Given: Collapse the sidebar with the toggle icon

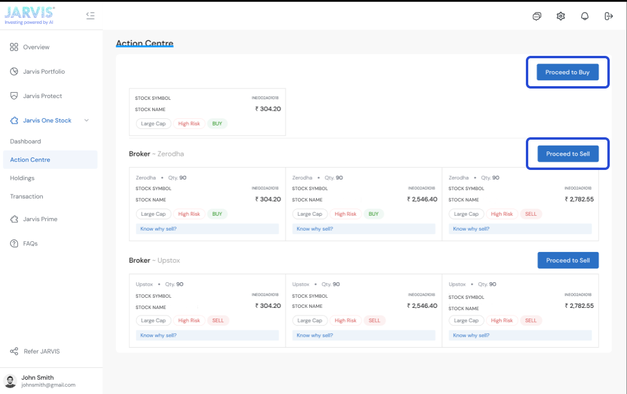Looking at the screenshot, I should [90, 15].
